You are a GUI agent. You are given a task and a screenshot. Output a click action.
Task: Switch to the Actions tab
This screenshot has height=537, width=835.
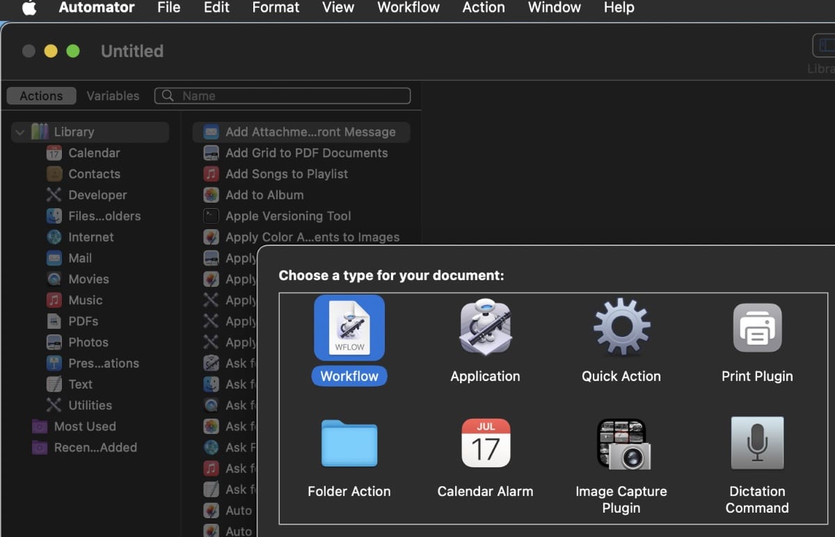click(x=41, y=96)
